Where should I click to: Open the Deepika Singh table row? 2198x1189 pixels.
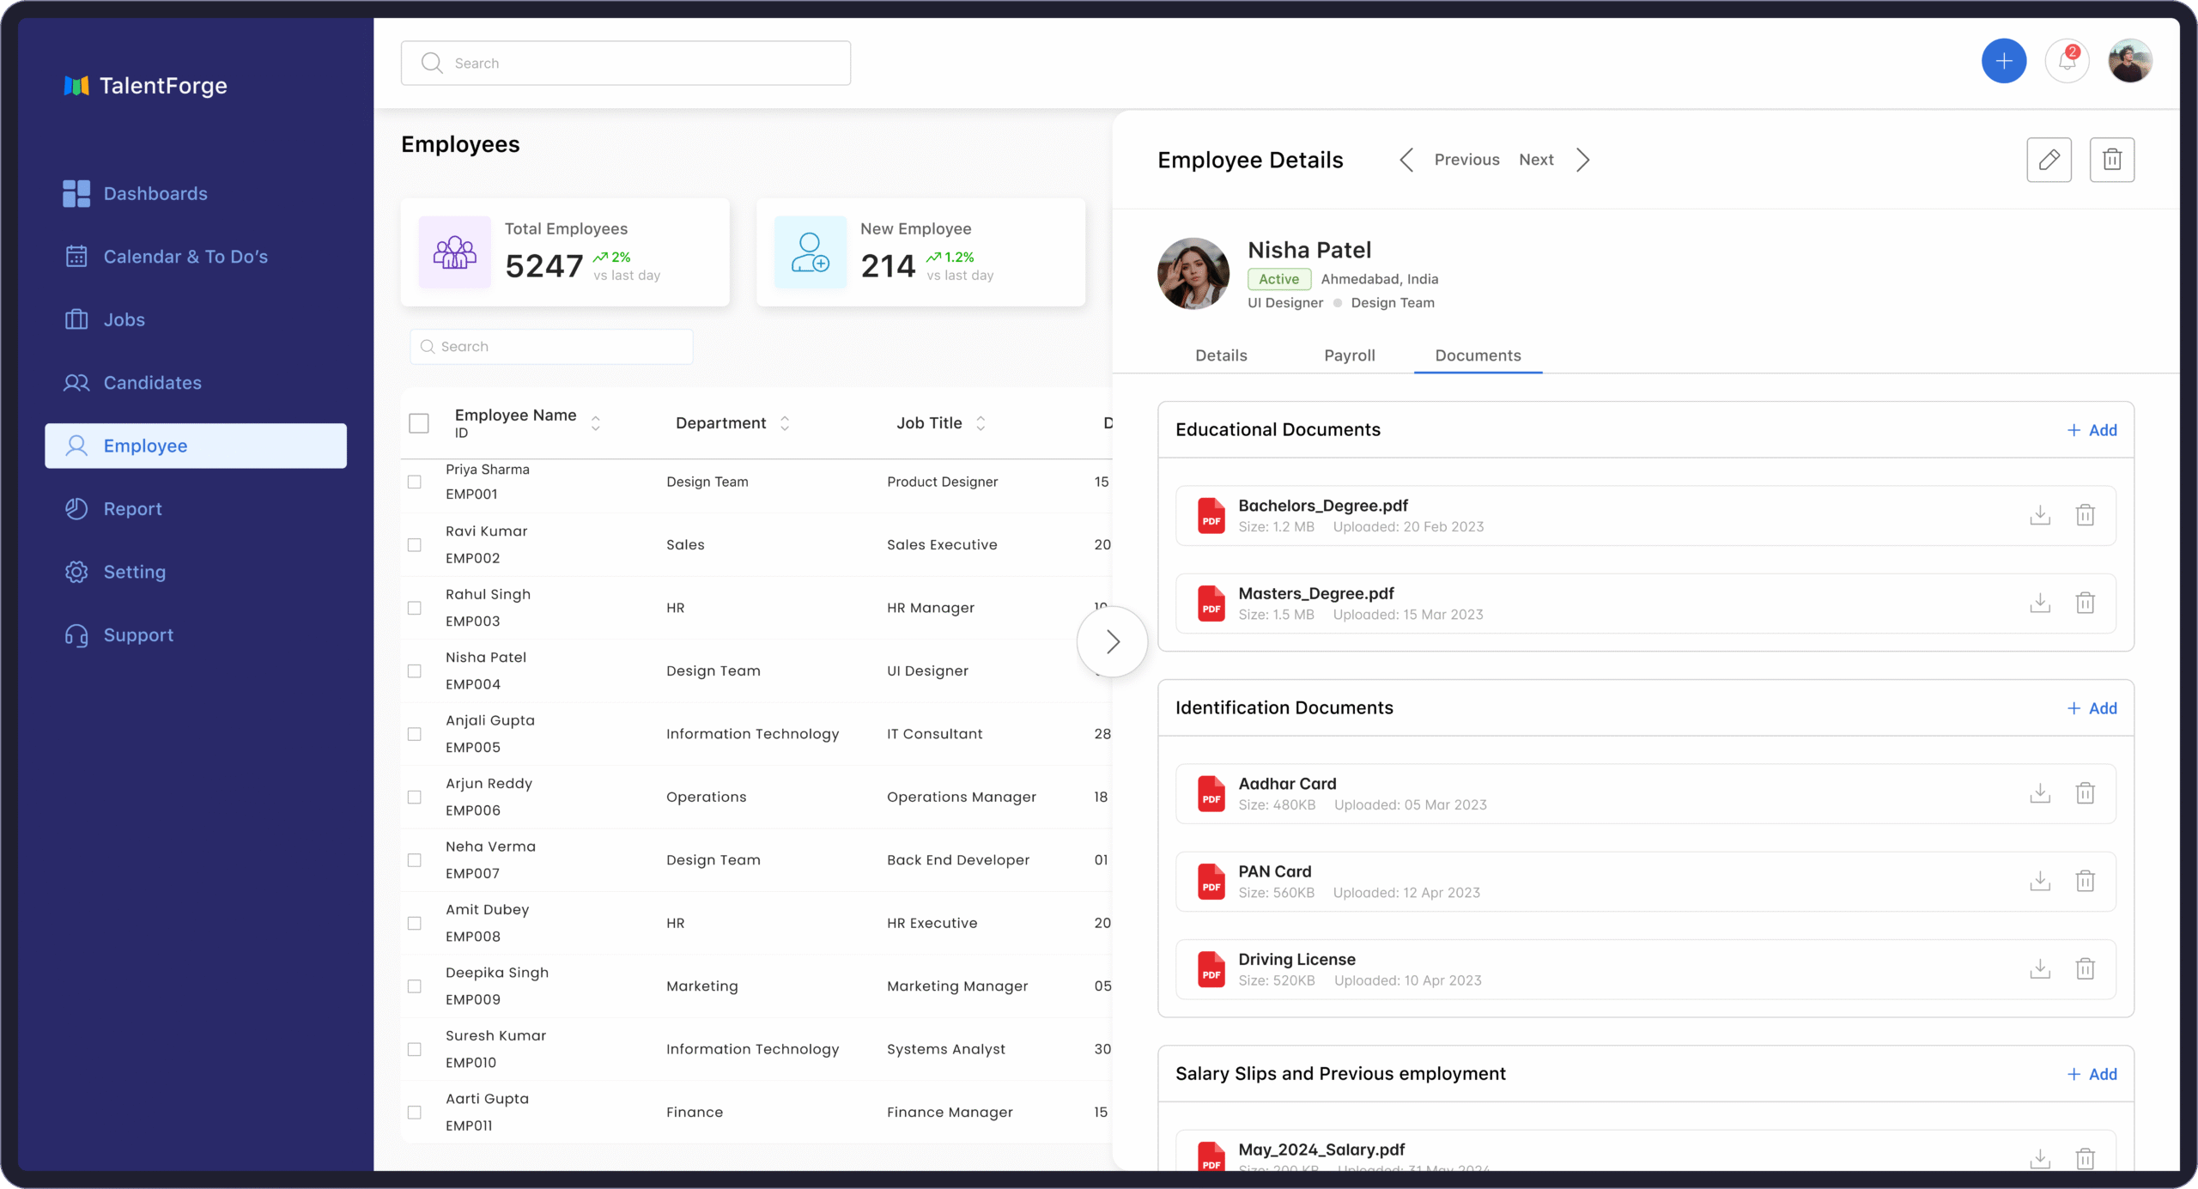tap(756, 986)
